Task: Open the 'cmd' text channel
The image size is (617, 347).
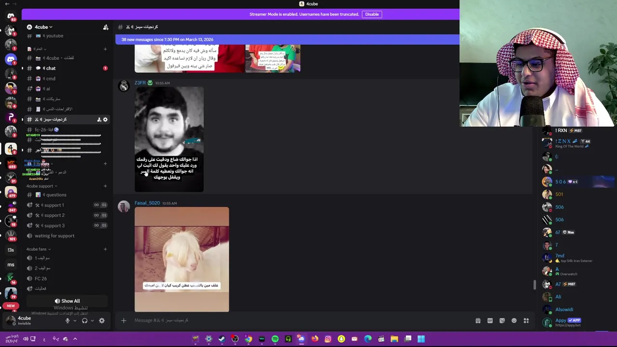Action: tap(67, 79)
